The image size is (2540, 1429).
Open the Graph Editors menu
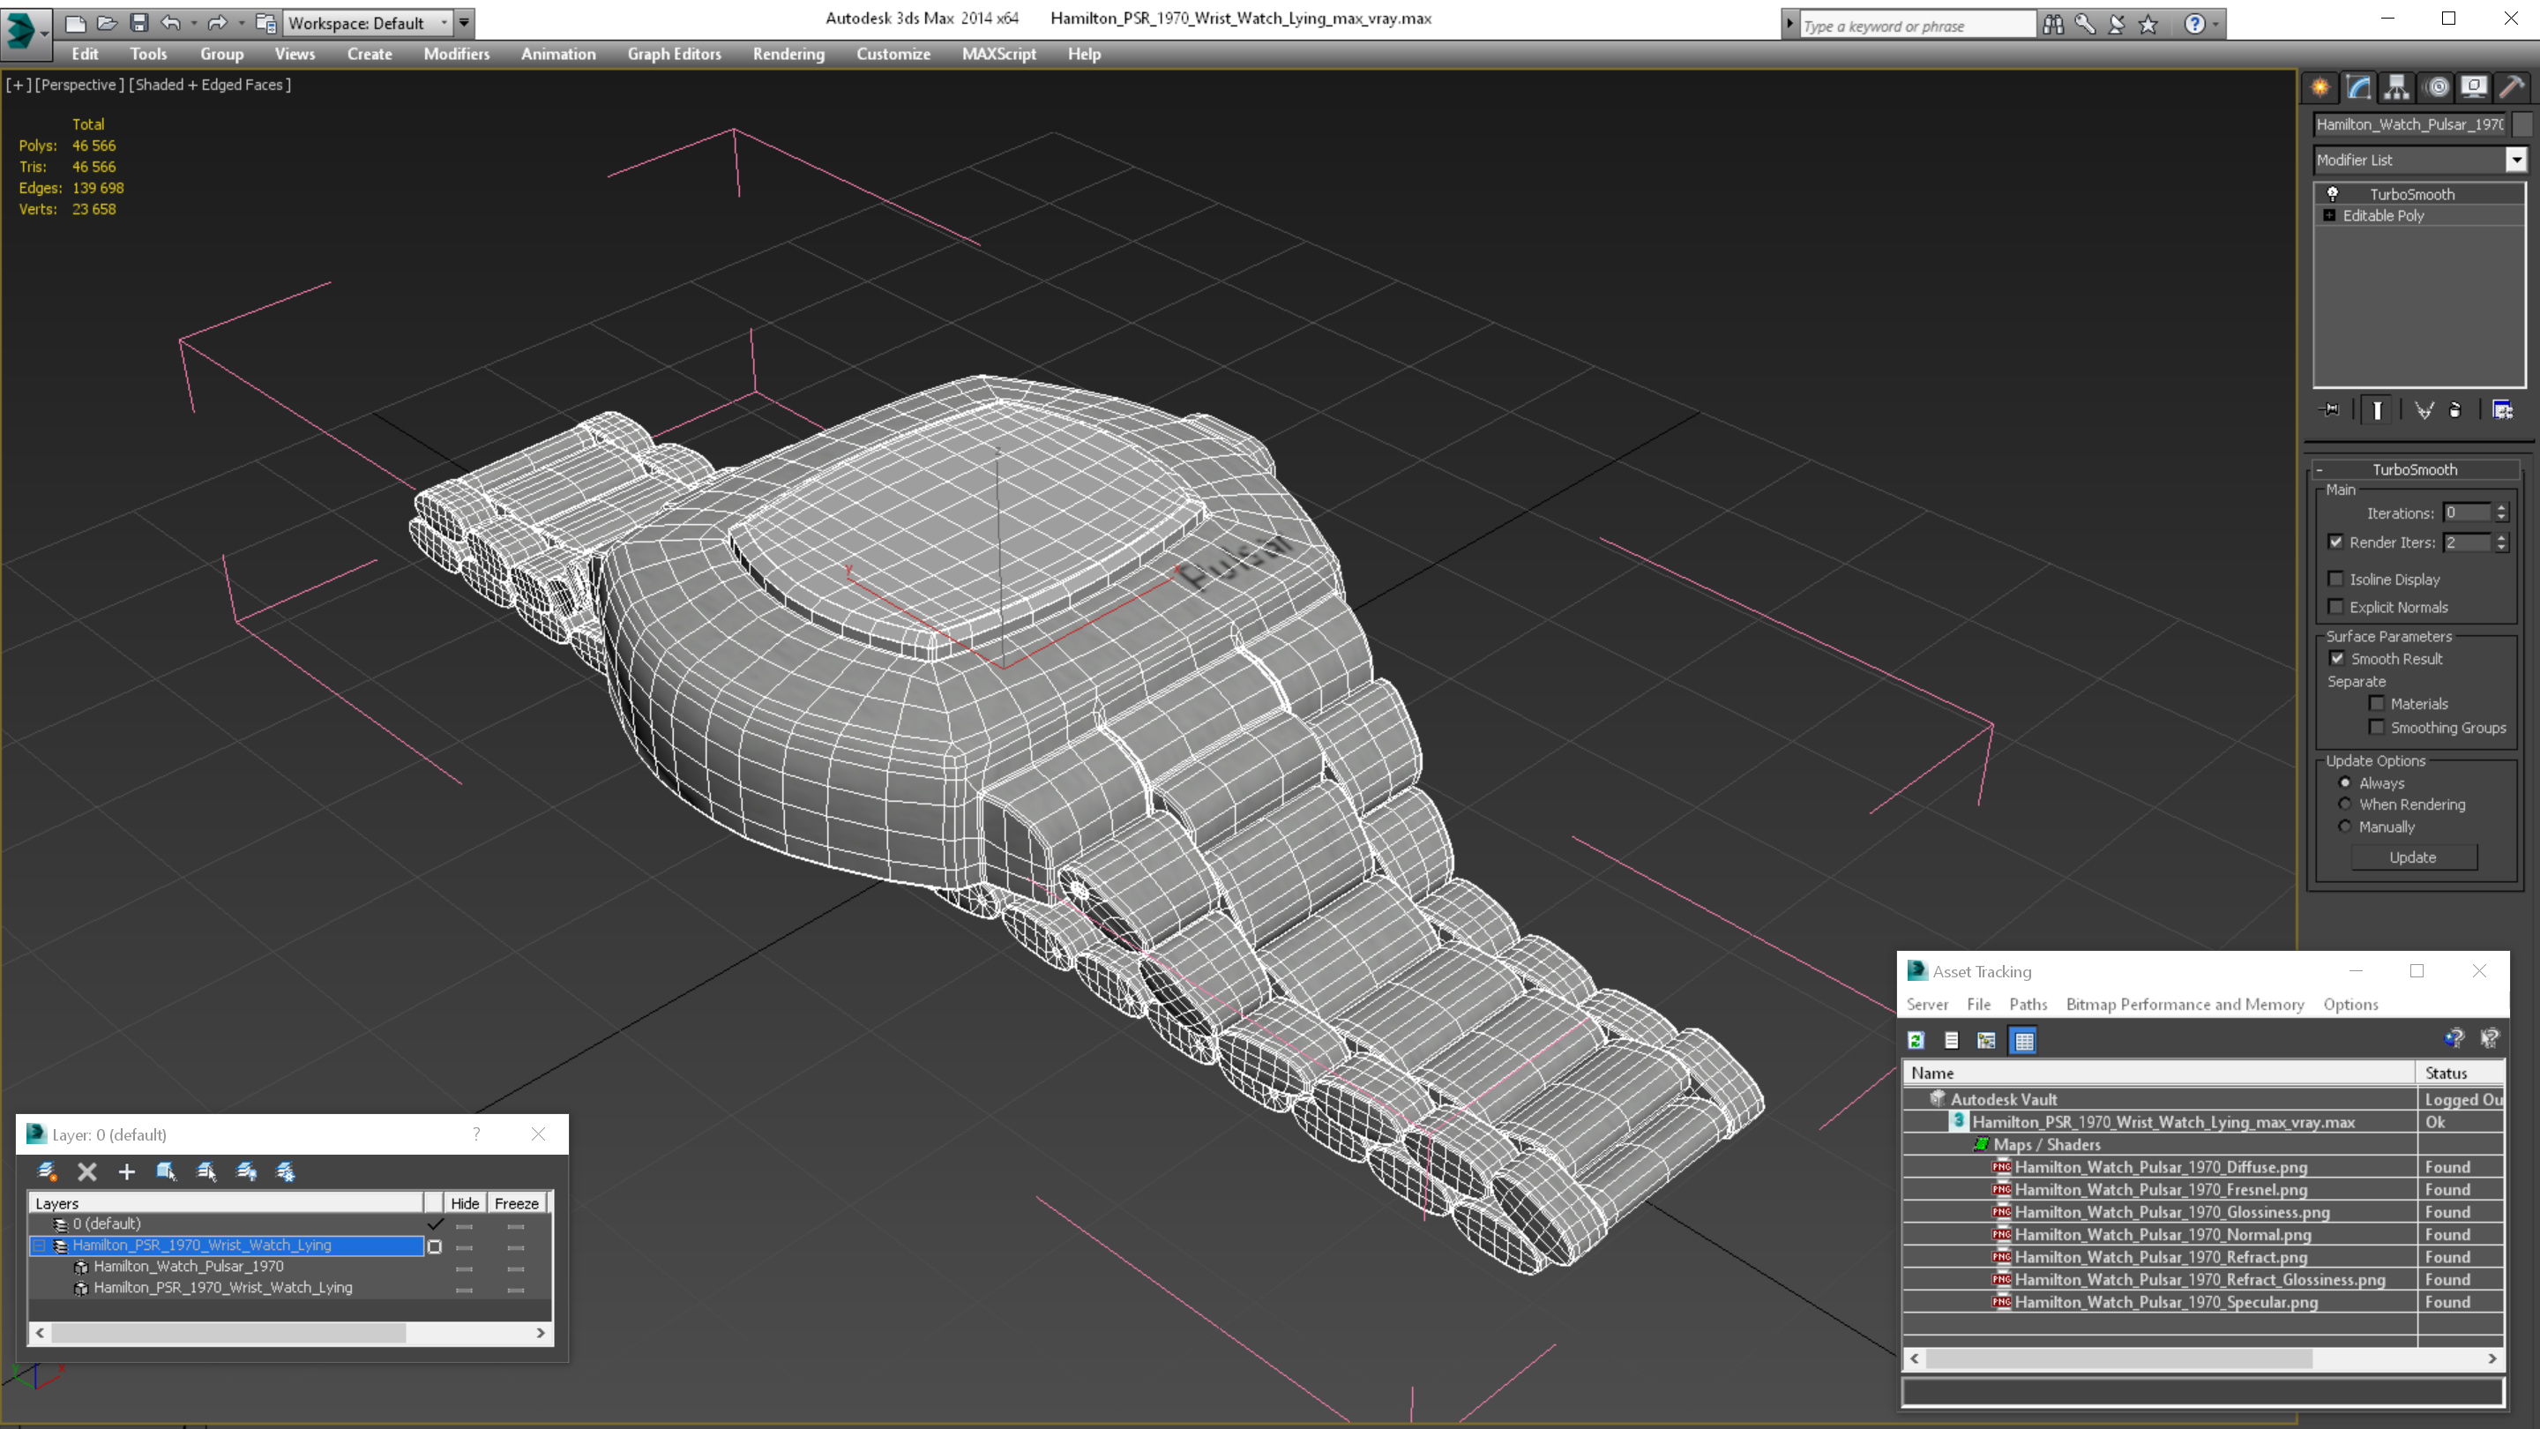click(x=675, y=54)
